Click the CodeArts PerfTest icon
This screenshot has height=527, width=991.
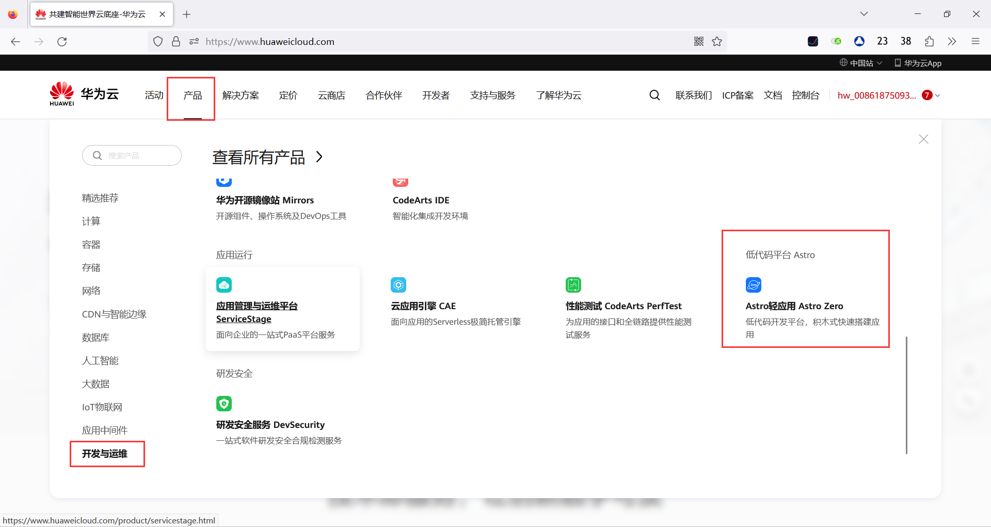pos(573,284)
